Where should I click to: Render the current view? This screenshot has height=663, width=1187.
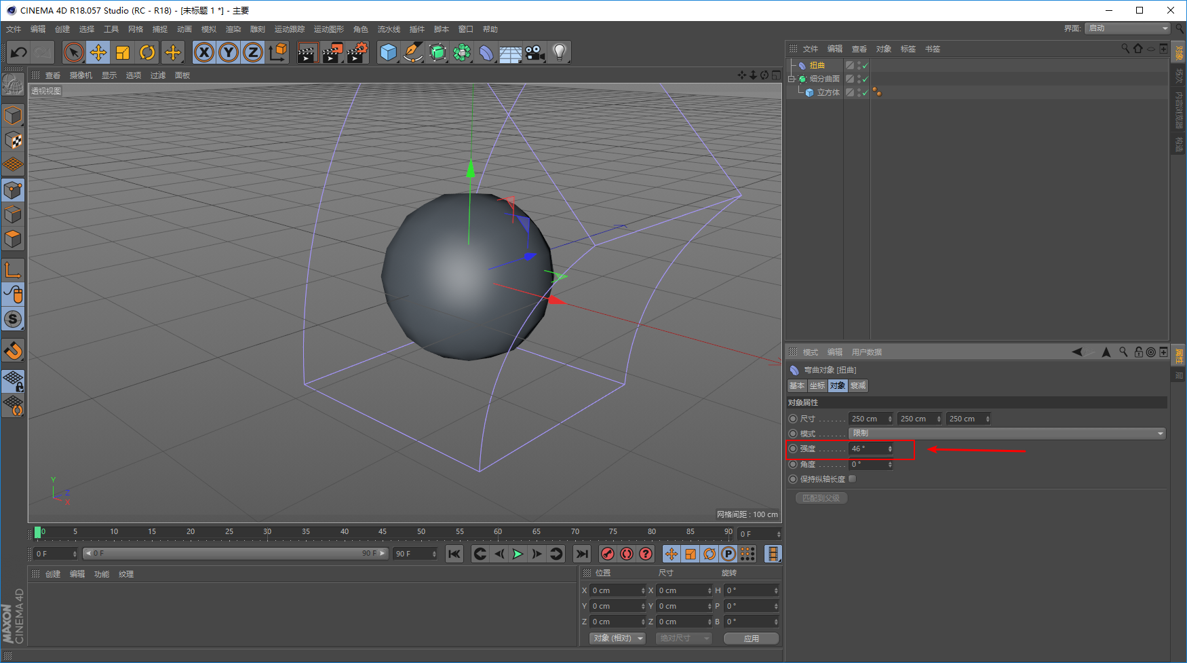coord(307,52)
